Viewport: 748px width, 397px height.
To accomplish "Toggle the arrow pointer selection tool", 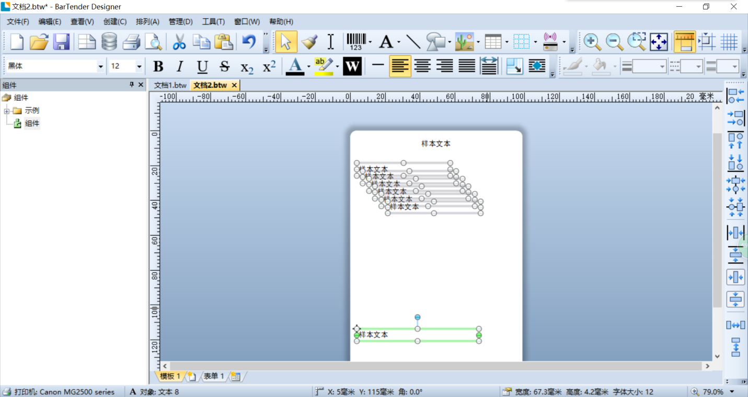I will pyautogui.click(x=286, y=42).
